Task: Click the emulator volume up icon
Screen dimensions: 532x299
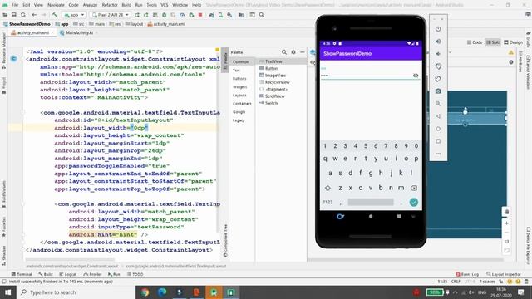Action: 438,42
